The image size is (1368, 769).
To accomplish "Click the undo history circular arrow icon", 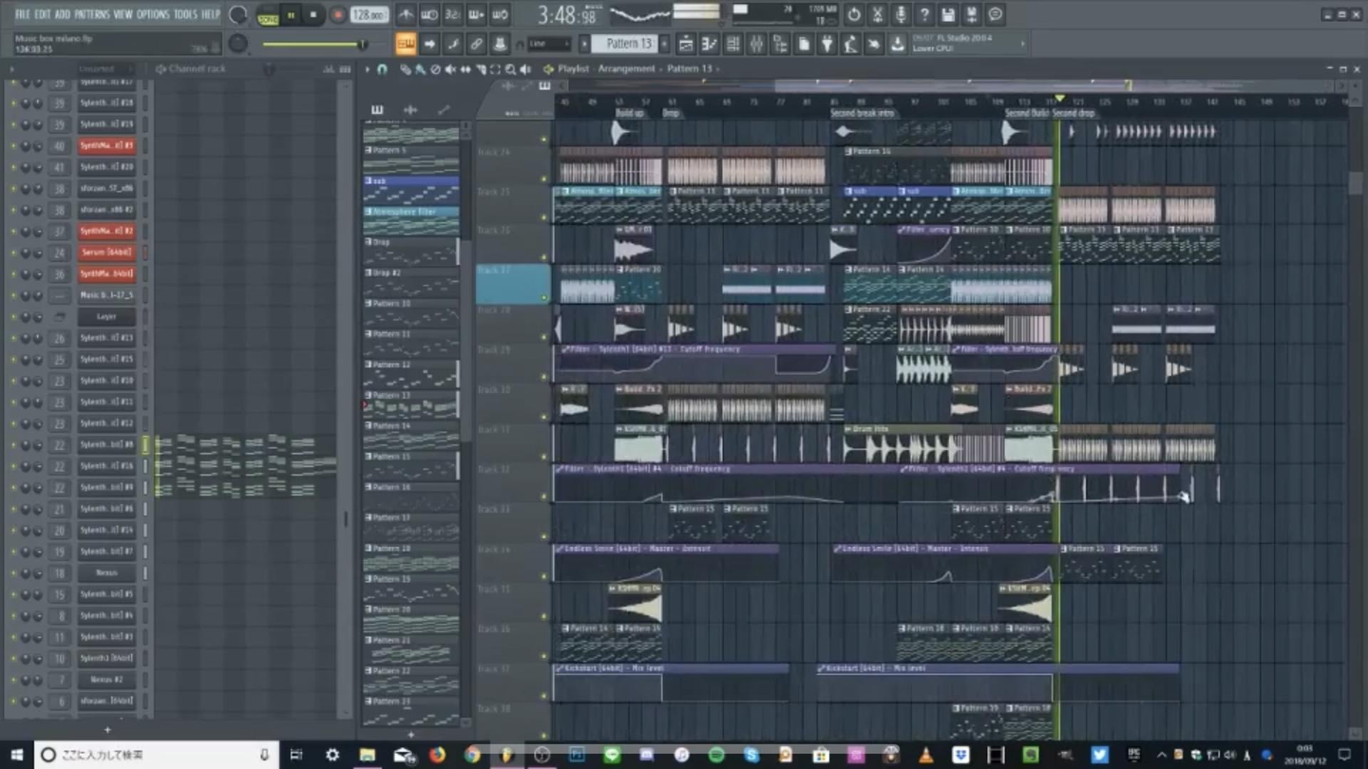I will click(x=853, y=15).
